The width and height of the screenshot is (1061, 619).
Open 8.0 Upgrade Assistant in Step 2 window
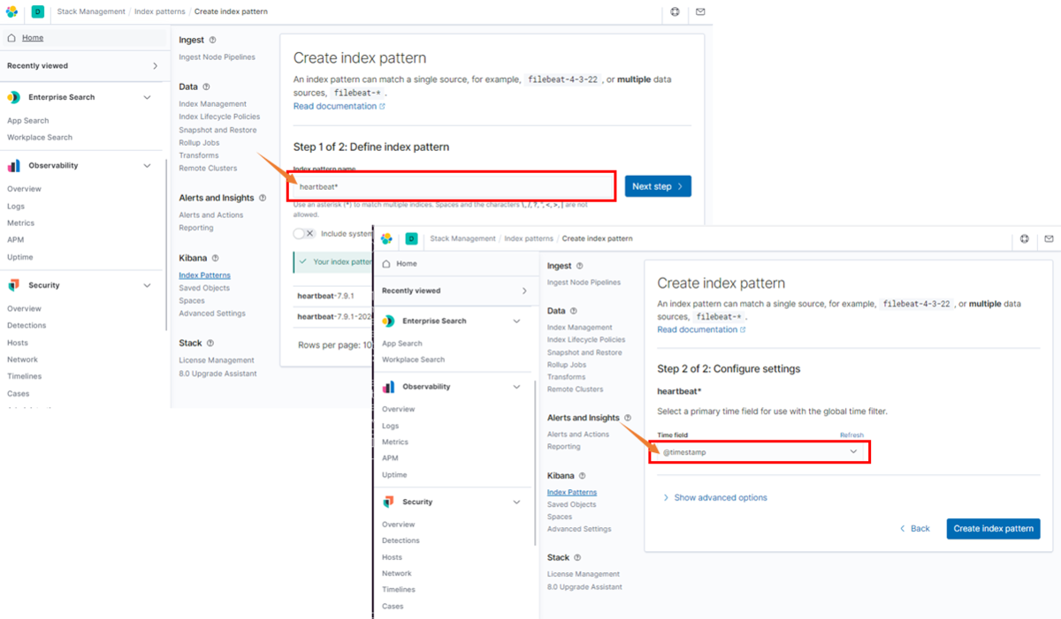[x=584, y=586]
